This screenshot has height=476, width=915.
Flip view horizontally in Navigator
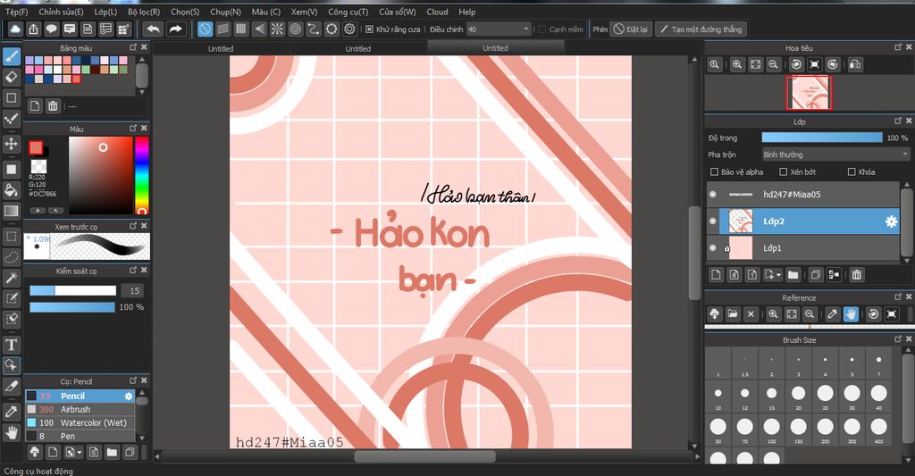(855, 65)
